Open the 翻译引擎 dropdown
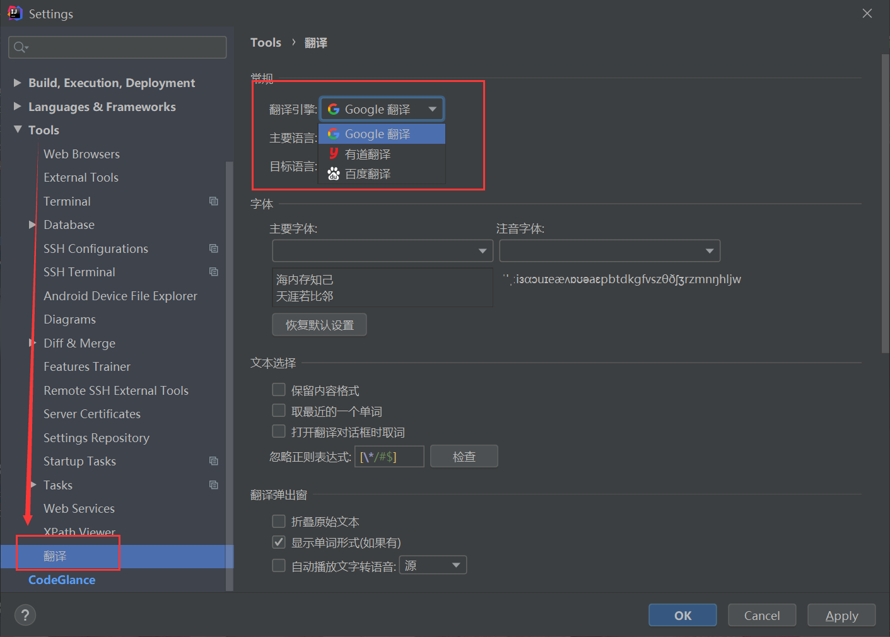The image size is (890, 637). [433, 108]
